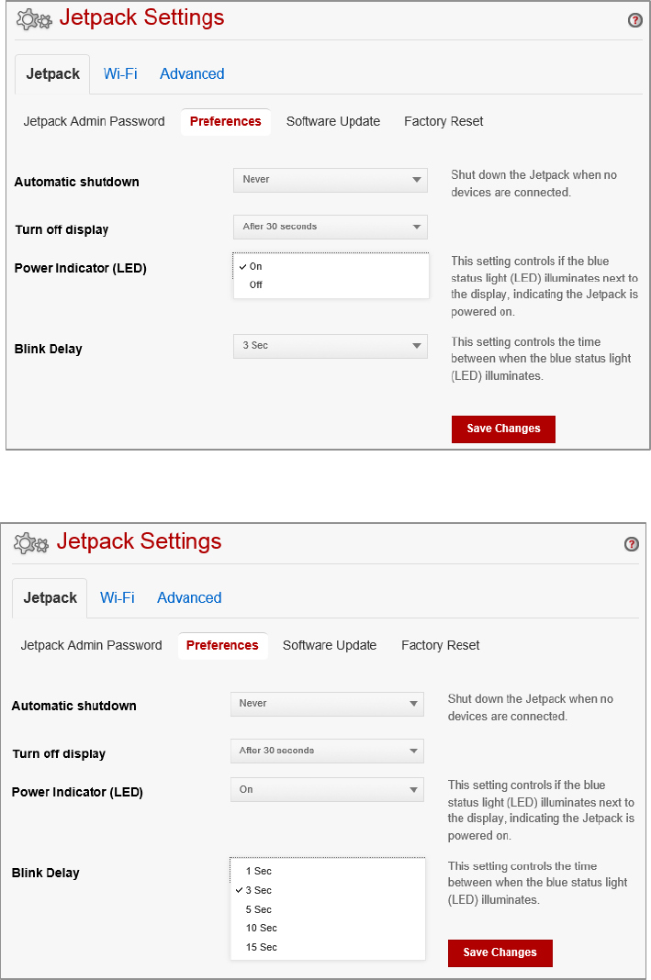Expand the Blink Delay dropdown showing 3 Sec in the upper panel
651x980 pixels.
331,346
